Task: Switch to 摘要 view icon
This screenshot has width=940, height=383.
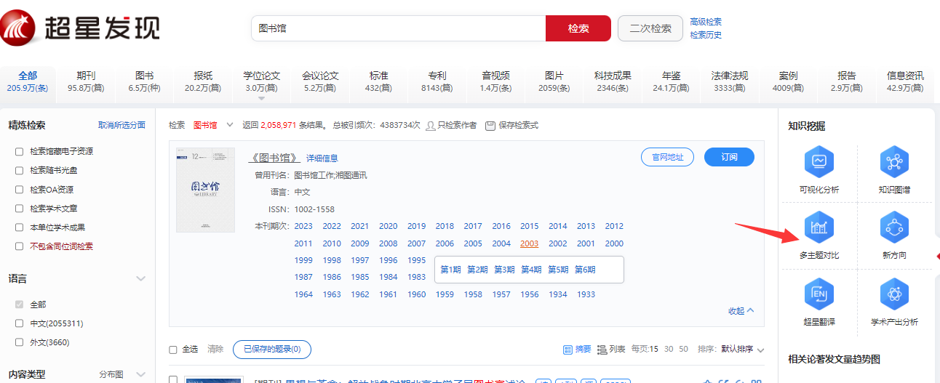Action: click(x=567, y=350)
